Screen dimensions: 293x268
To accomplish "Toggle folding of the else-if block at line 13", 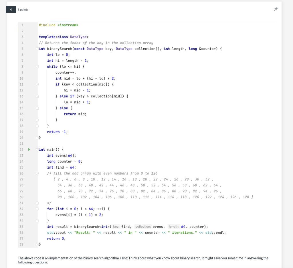I will [x=37, y=96].
